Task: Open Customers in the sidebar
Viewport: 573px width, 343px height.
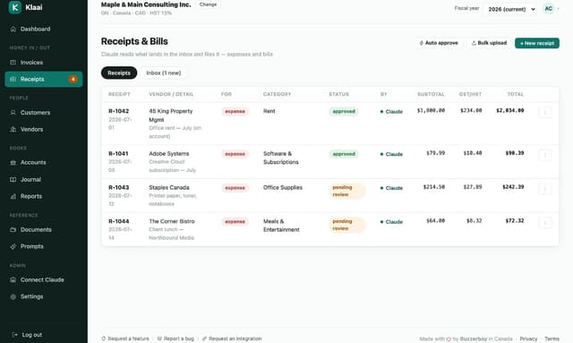Action: (44, 113)
